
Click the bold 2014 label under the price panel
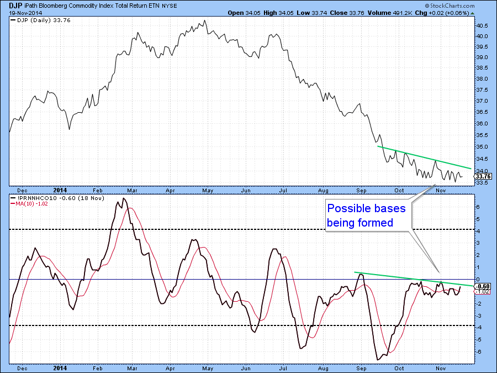tap(60, 190)
